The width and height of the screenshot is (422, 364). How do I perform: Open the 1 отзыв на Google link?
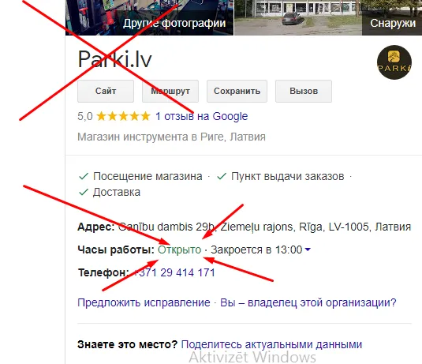202,116
